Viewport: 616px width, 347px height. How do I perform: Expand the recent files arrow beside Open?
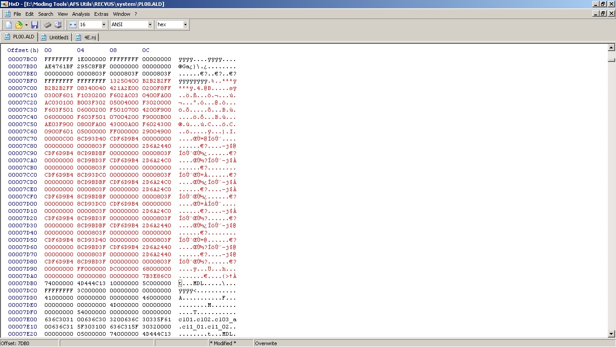tap(26, 25)
